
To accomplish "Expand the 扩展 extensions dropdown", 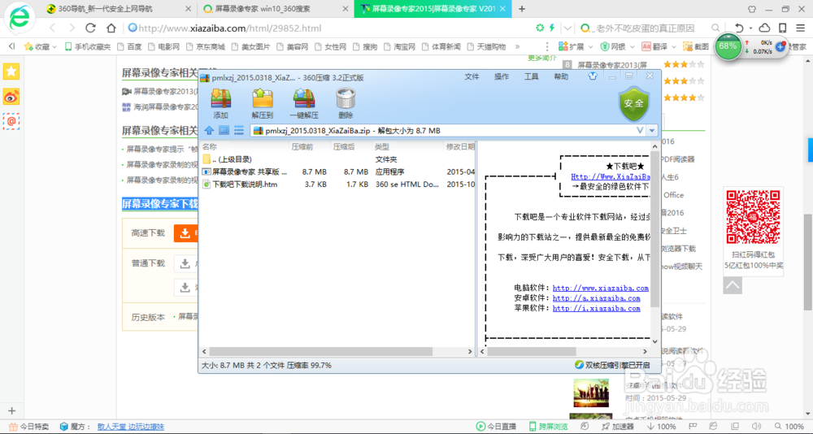I will (x=591, y=46).
